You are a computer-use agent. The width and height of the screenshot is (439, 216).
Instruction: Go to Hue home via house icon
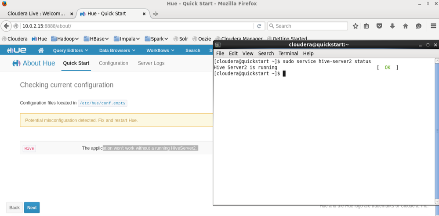(x=41, y=50)
